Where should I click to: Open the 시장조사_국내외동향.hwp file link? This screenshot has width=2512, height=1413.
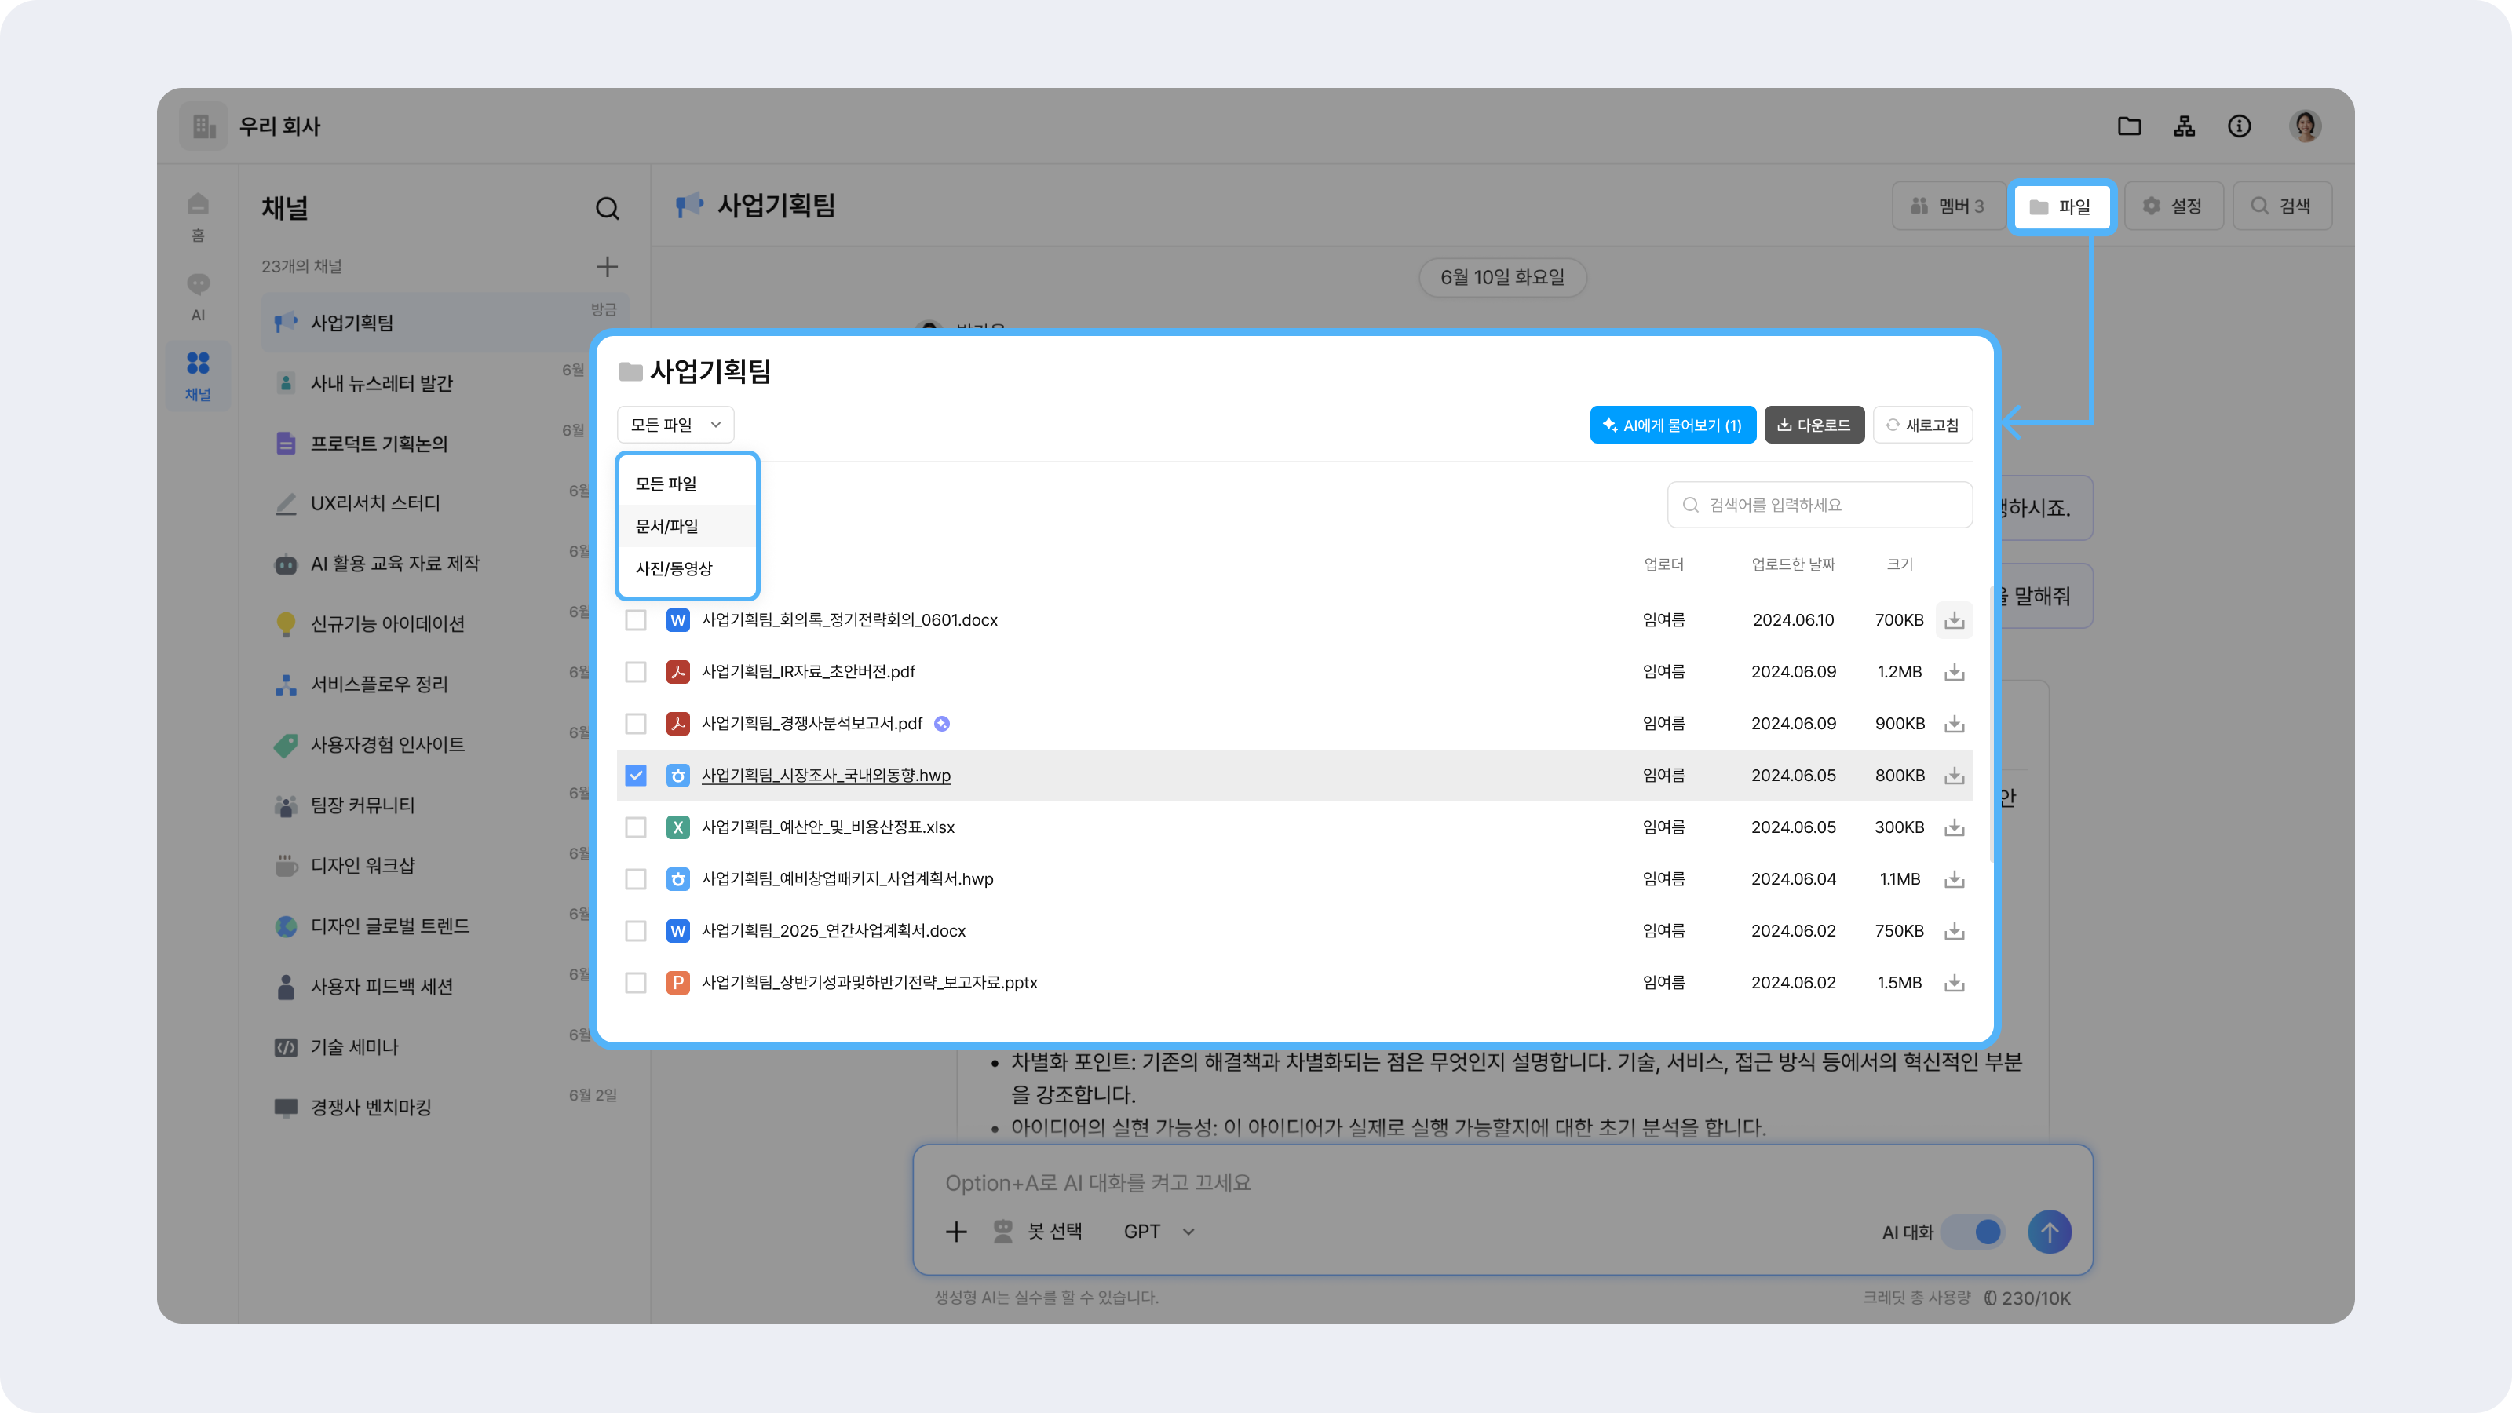click(826, 776)
